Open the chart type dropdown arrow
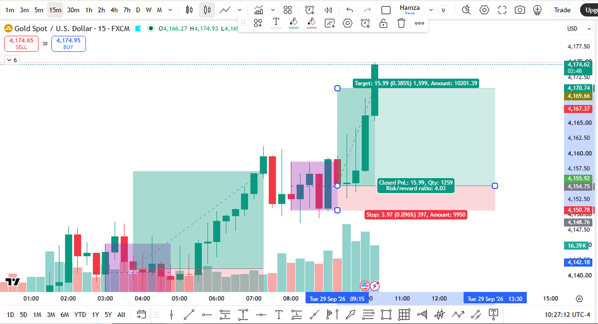This screenshot has height=324, width=598. point(240,10)
